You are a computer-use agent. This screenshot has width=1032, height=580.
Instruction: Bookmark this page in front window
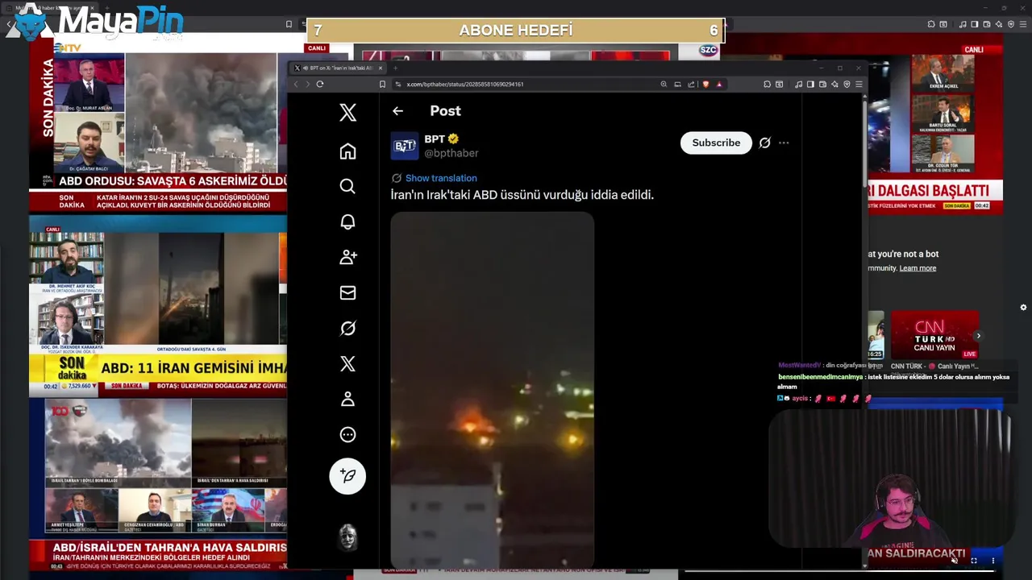[382, 84]
